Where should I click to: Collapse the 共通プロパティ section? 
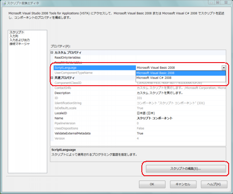point(52,78)
